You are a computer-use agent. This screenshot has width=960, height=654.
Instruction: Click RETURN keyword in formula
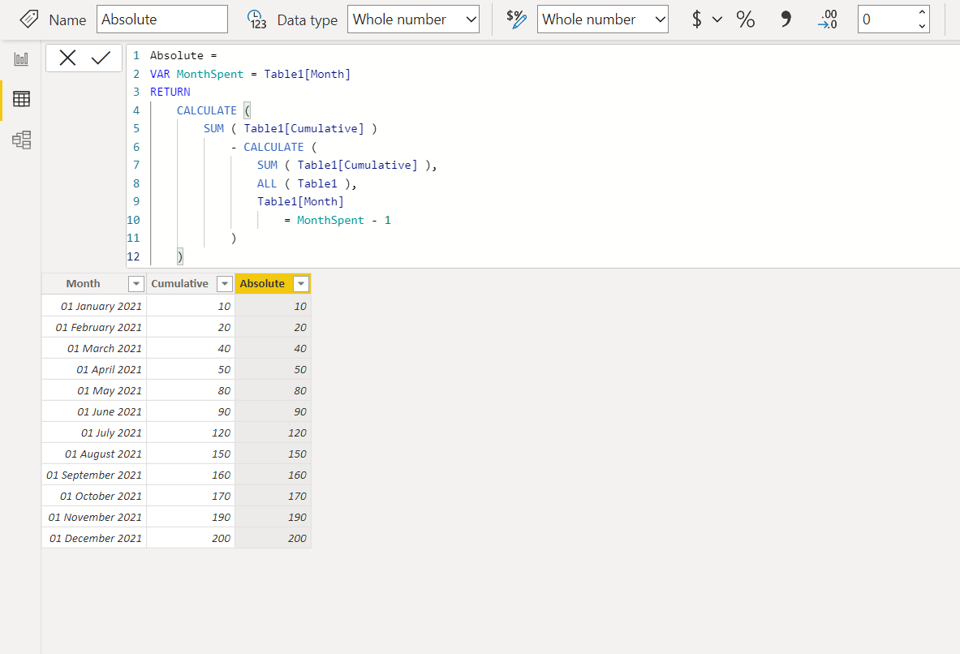tap(170, 92)
